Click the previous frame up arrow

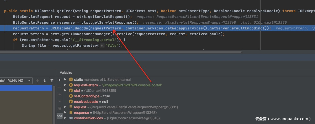[x=38, y=81]
